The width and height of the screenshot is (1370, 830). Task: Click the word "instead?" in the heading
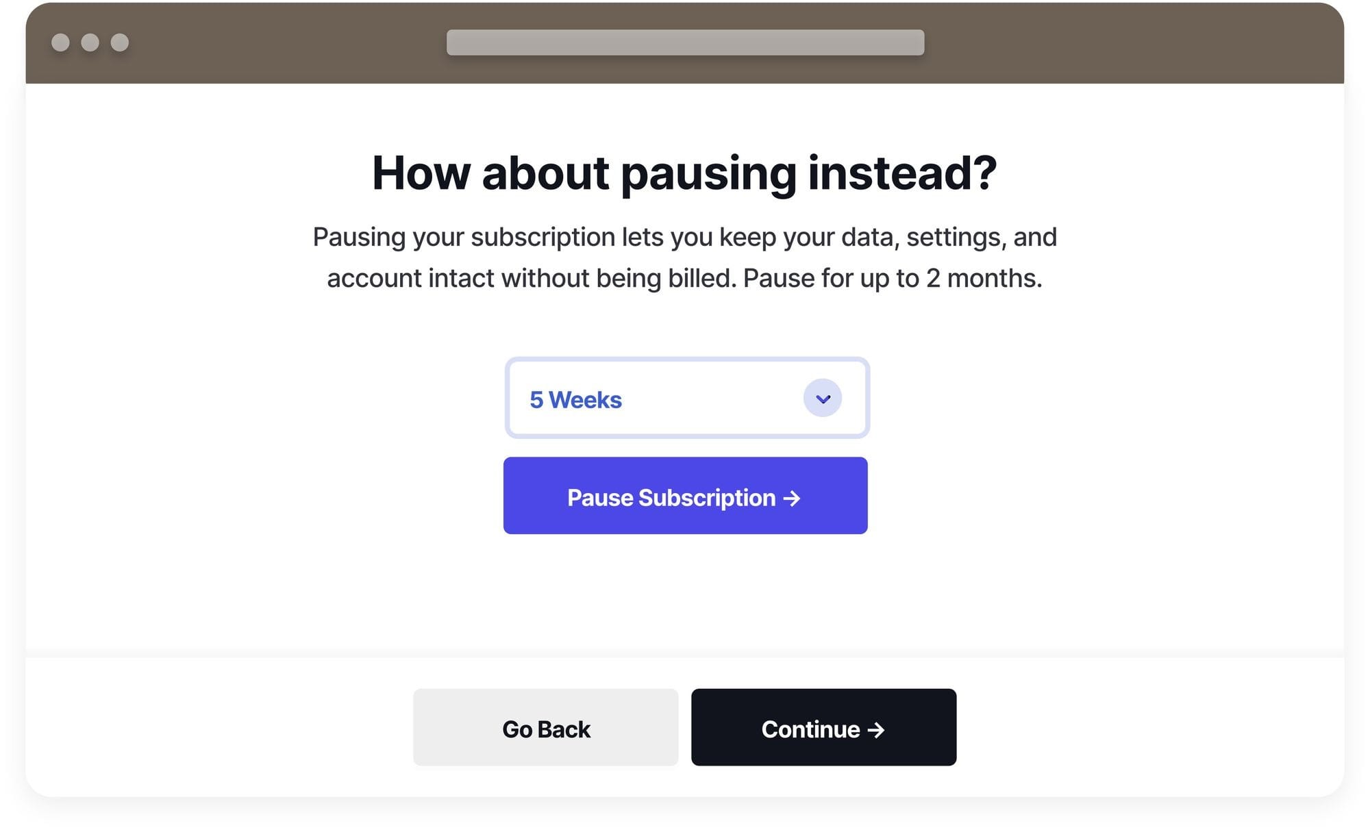902,173
